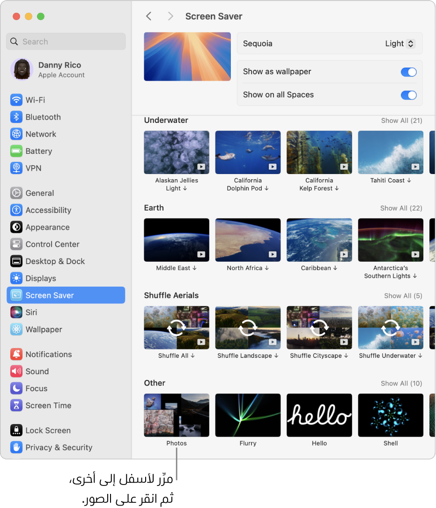
Task: Choose the Photos screen saver
Action: pos(177,415)
